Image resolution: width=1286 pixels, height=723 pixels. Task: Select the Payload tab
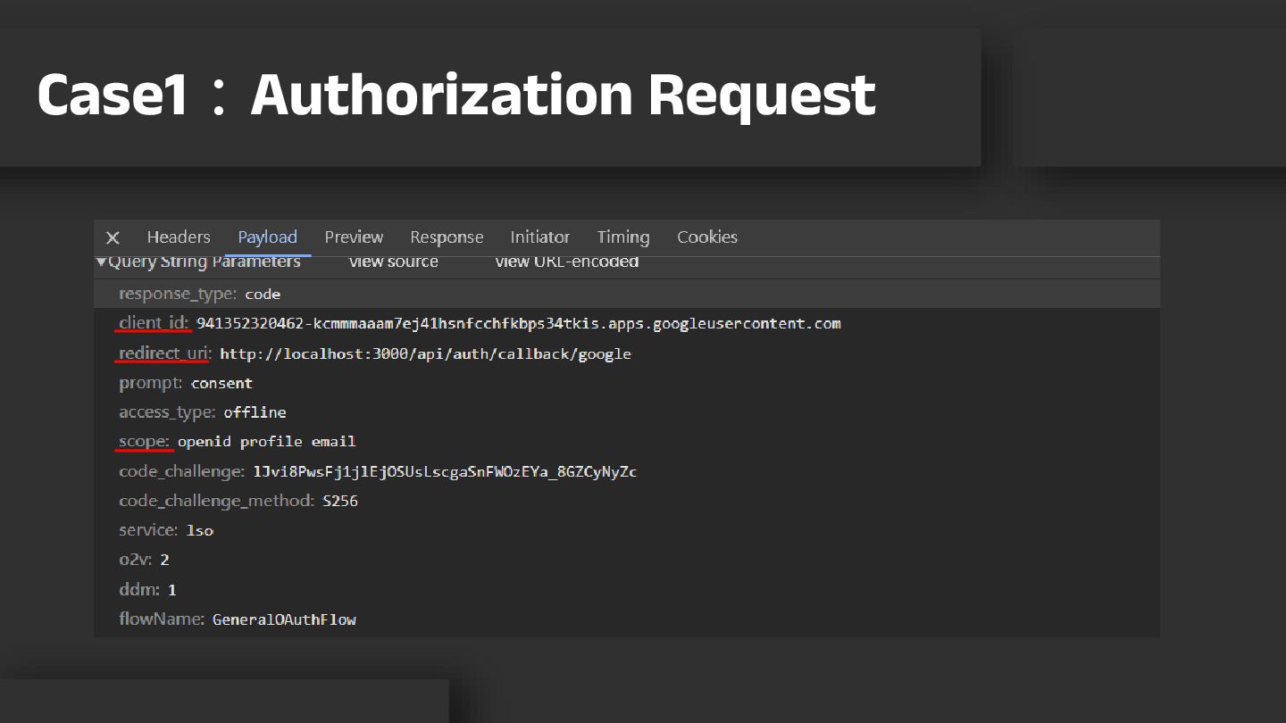click(x=267, y=237)
